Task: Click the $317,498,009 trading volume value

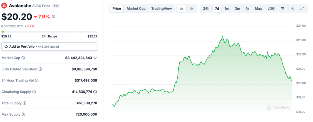Action: [86, 81]
